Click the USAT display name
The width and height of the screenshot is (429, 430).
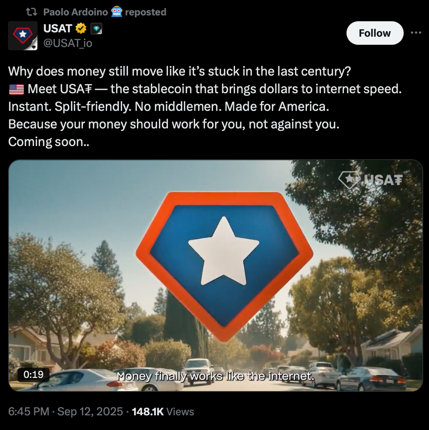point(57,29)
